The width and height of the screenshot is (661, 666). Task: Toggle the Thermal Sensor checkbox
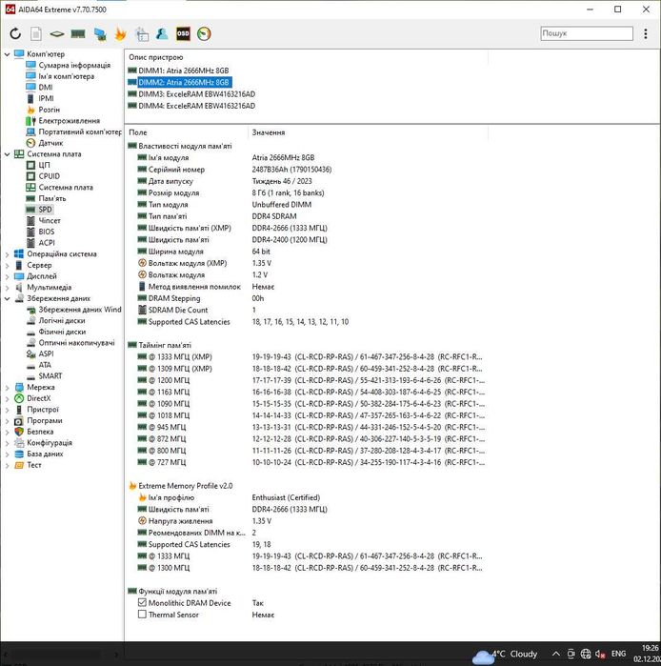point(142,615)
